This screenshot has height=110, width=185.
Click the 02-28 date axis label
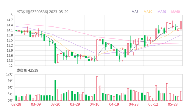(16, 104)
